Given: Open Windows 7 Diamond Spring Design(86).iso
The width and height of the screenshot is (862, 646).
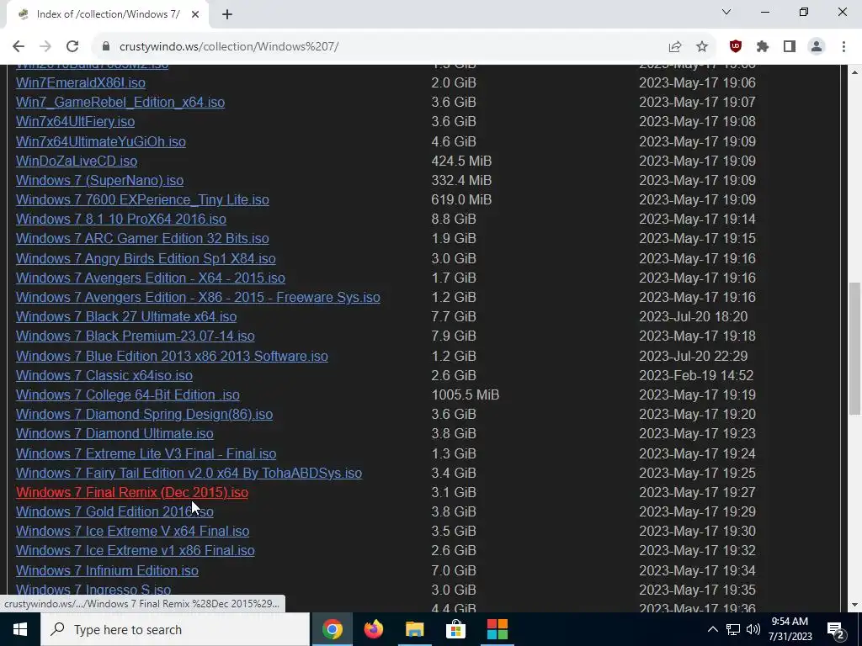Looking at the screenshot, I should (144, 414).
